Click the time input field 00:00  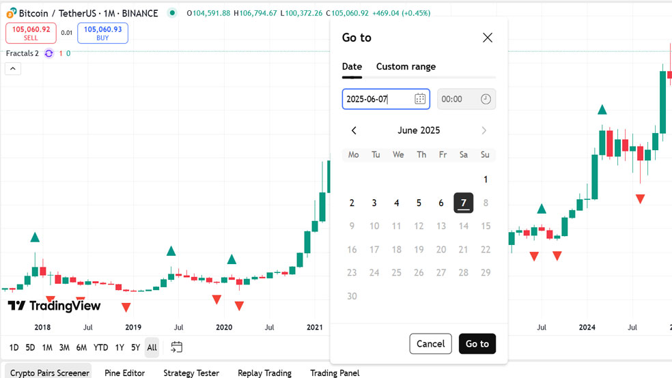(466, 99)
